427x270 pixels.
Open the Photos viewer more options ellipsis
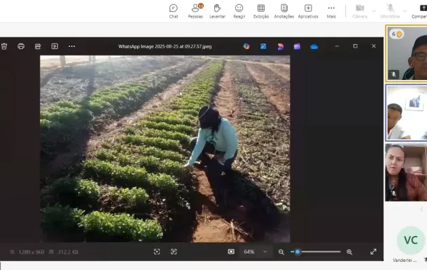click(x=71, y=46)
